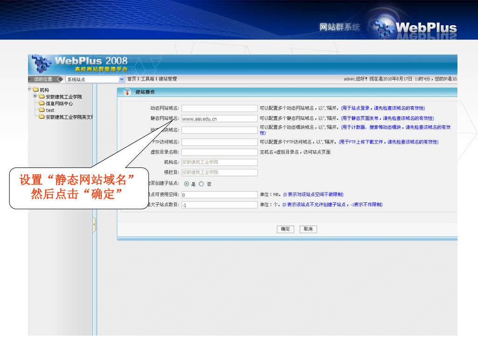Viewport: 478px width, 358px height.
Task: Click the 建站操作 panel title
Action: (x=145, y=92)
